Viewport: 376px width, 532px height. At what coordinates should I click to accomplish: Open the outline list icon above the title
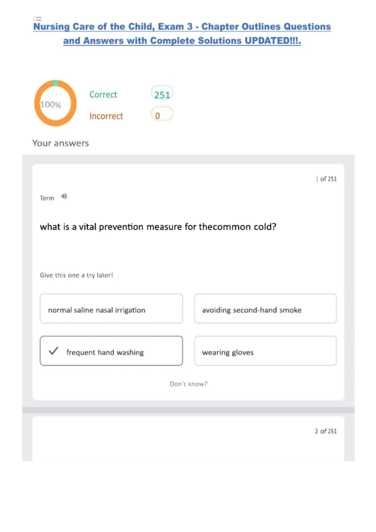[x=37, y=18]
